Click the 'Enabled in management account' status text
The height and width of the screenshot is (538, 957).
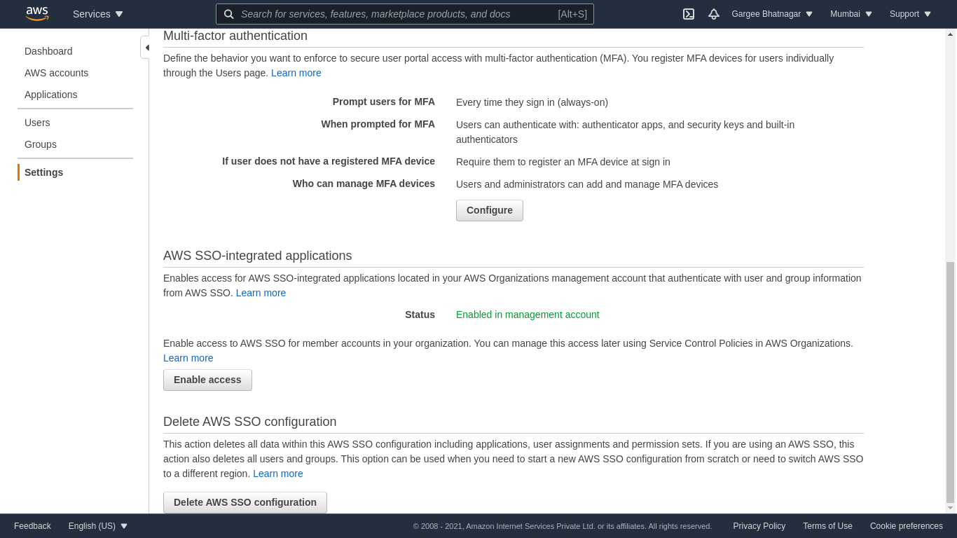click(x=528, y=315)
